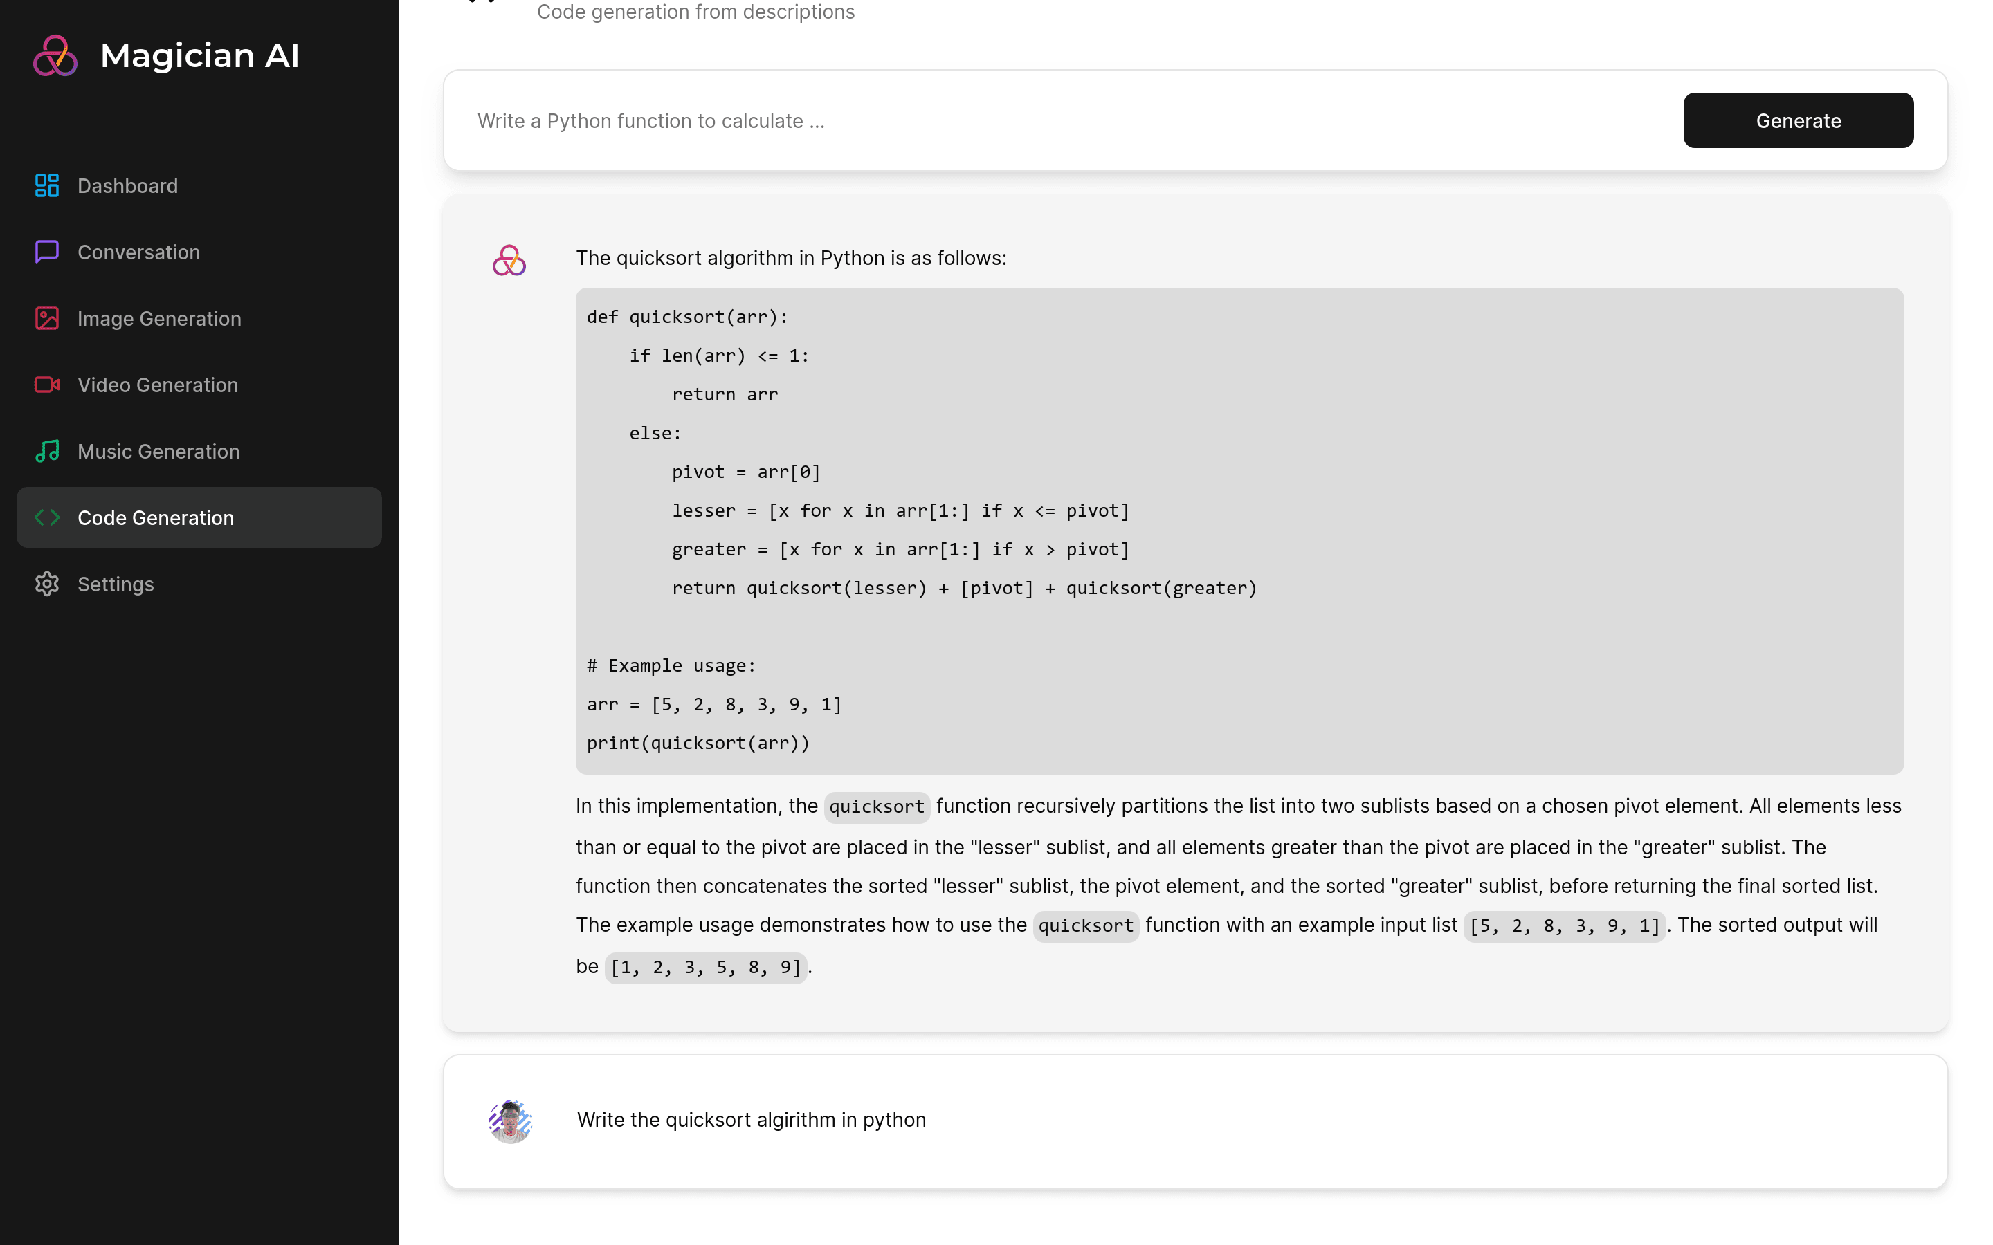1993x1245 pixels.
Task: Click the Dashboard sidebar icon
Action: [46, 183]
